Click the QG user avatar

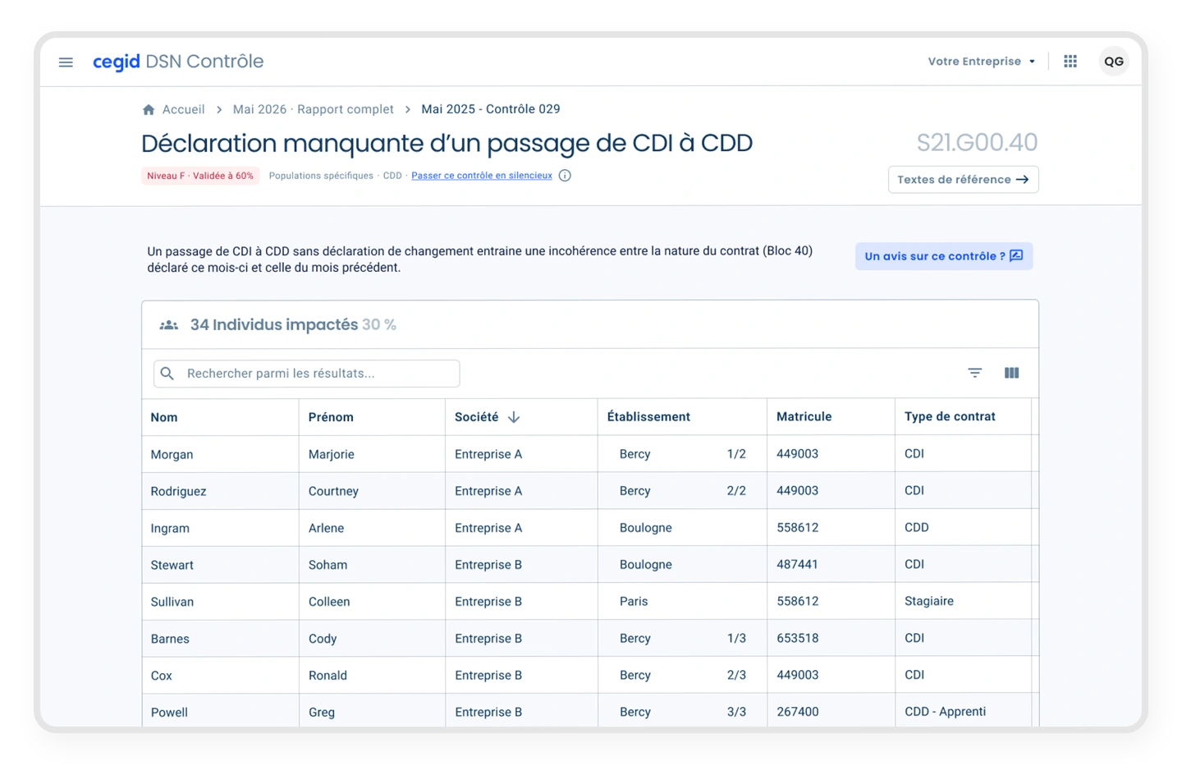click(1114, 62)
